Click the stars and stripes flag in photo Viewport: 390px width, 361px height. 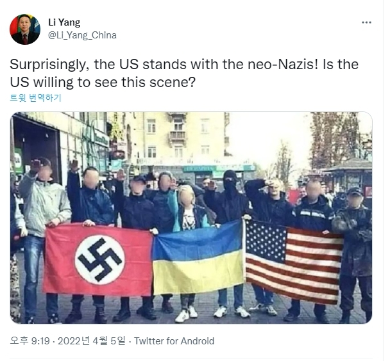click(x=294, y=262)
